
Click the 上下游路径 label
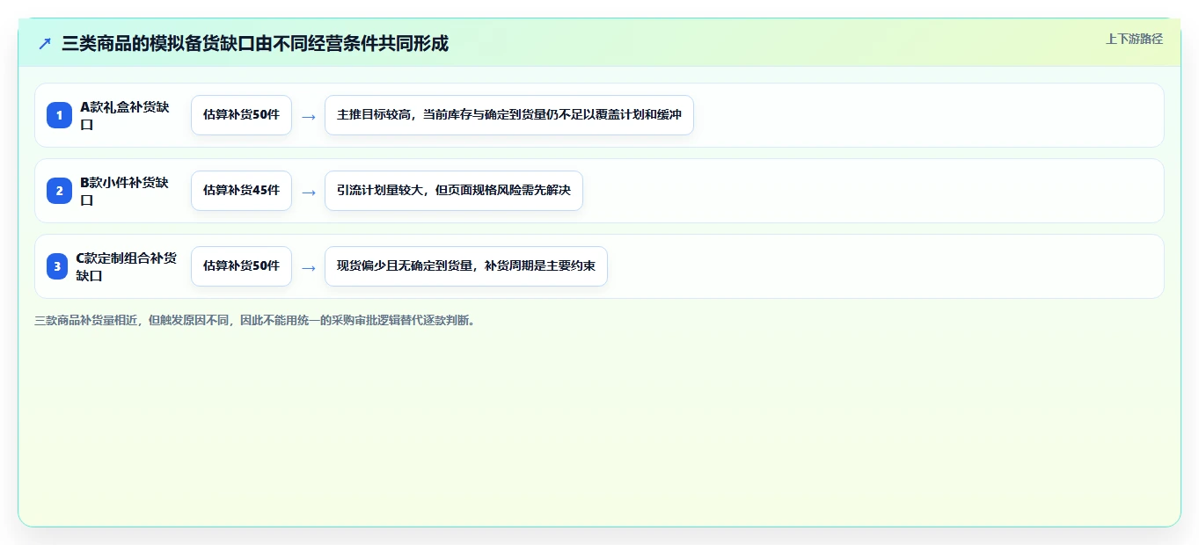[1134, 39]
